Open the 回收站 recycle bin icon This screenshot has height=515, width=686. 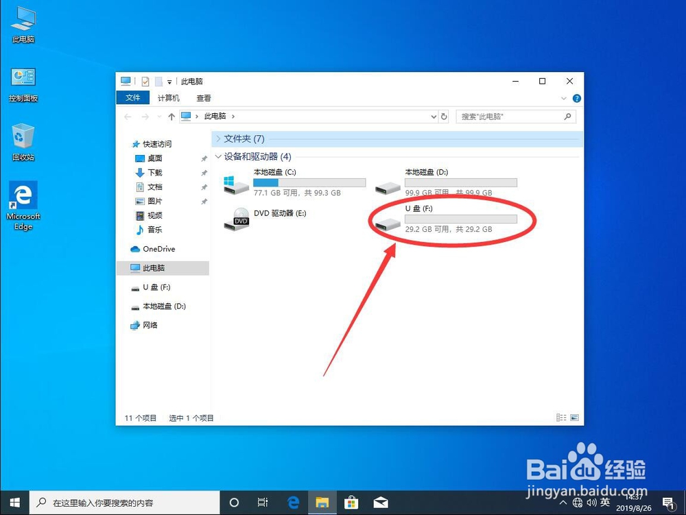[23, 143]
